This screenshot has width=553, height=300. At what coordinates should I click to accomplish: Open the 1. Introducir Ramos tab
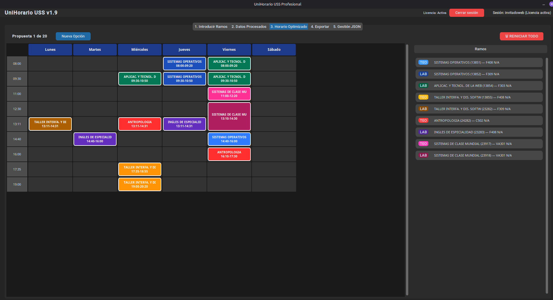point(211,27)
